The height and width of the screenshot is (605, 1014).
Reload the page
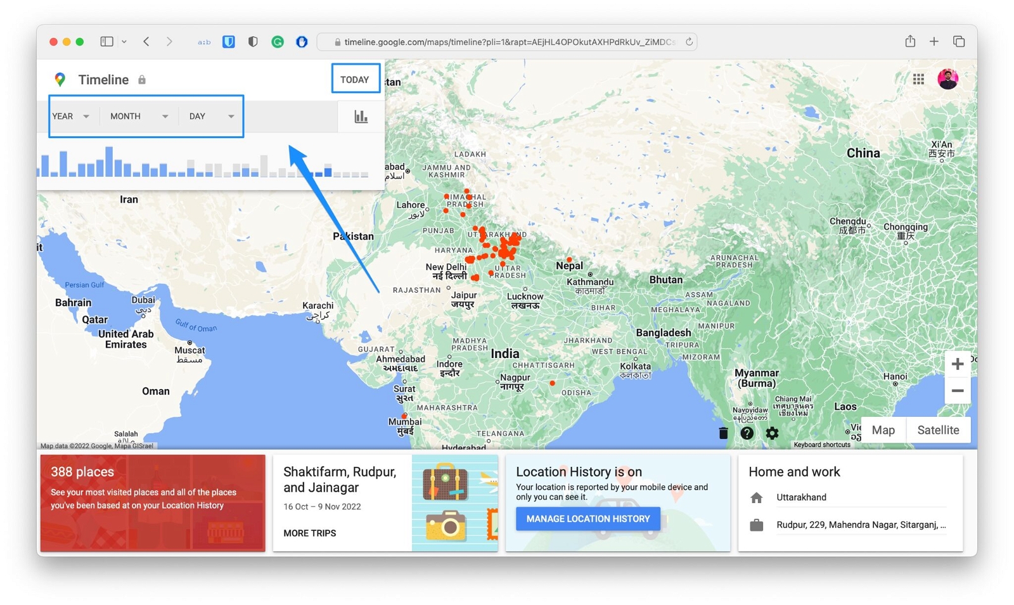(x=689, y=42)
